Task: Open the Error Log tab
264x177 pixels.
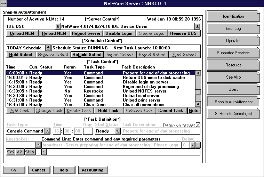Action: pos(233,28)
